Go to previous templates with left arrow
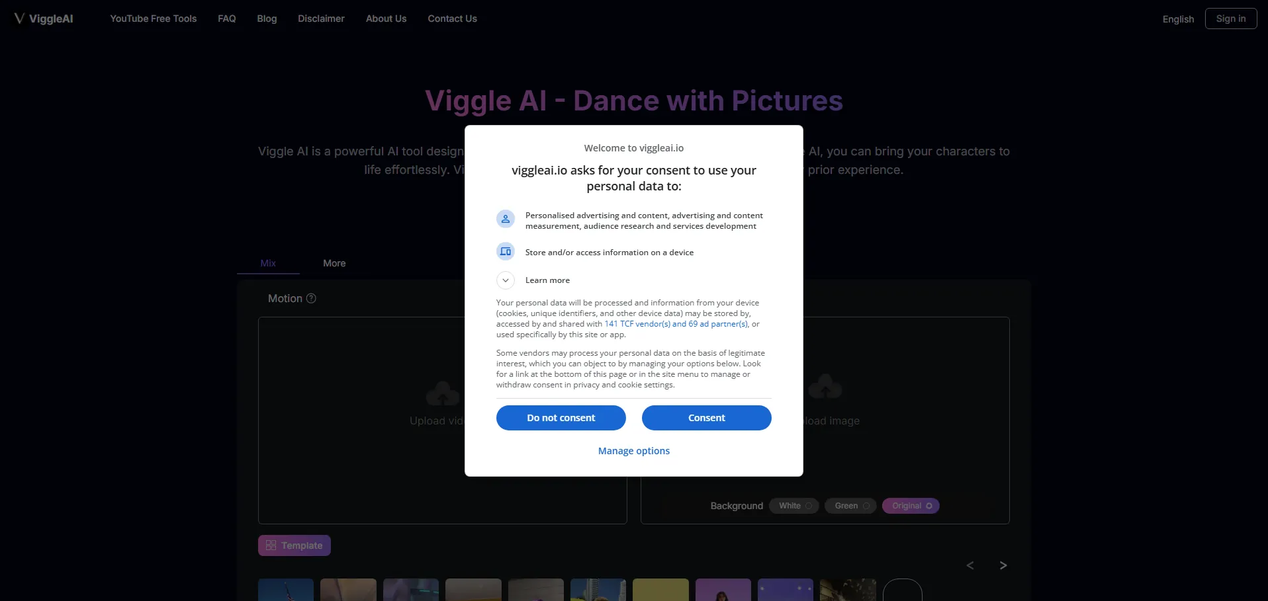 (970, 565)
